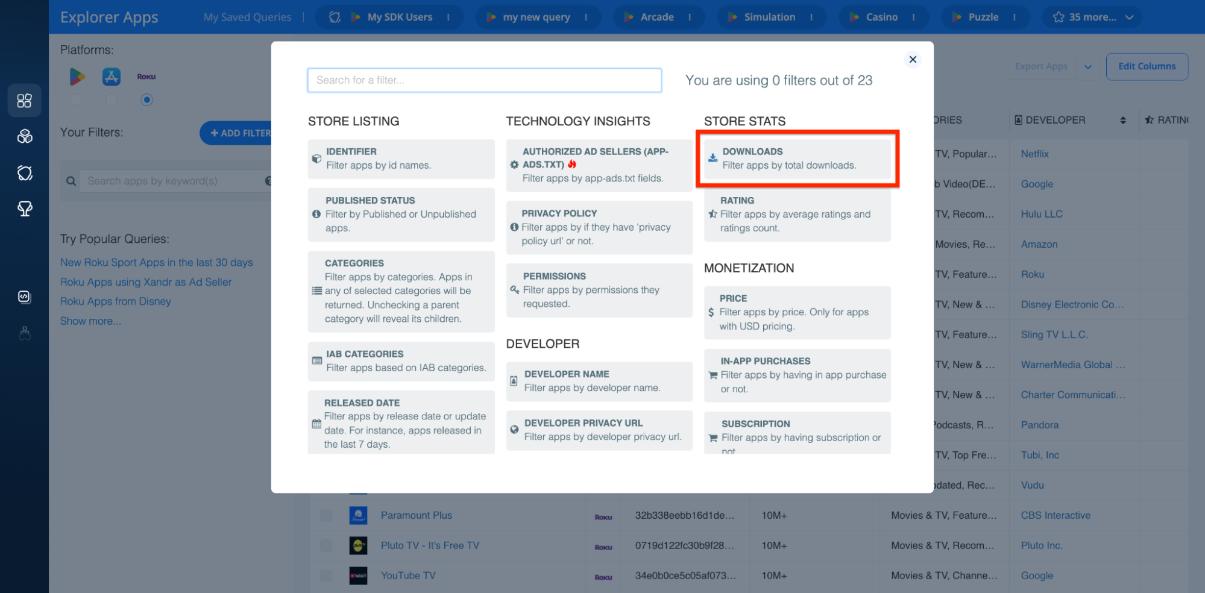Screen dimensions: 1205x593
Task: Select the Google Play platform radio button
Action: tap(76, 99)
